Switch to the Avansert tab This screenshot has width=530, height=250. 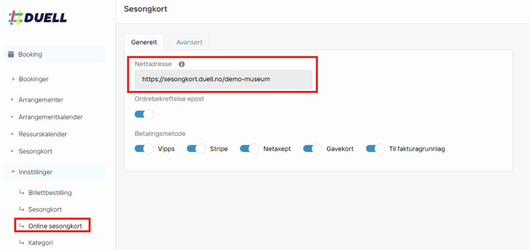[x=189, y=42]
